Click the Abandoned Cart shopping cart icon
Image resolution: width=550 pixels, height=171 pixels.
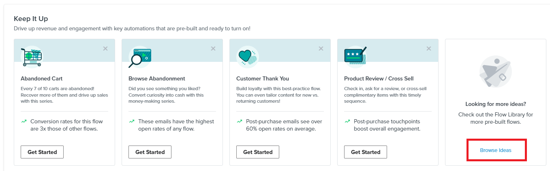(x=32, y=57)
